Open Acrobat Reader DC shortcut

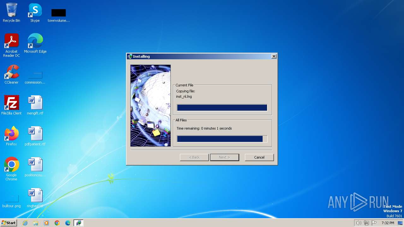11,45
